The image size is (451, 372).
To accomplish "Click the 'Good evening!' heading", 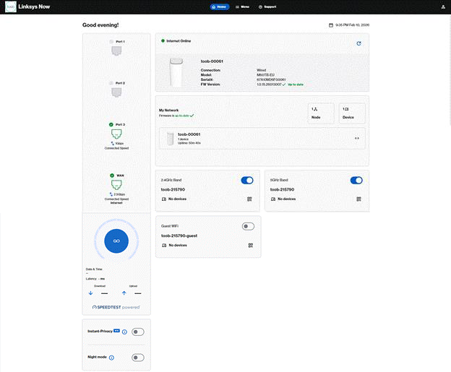I will pos(100,25).
